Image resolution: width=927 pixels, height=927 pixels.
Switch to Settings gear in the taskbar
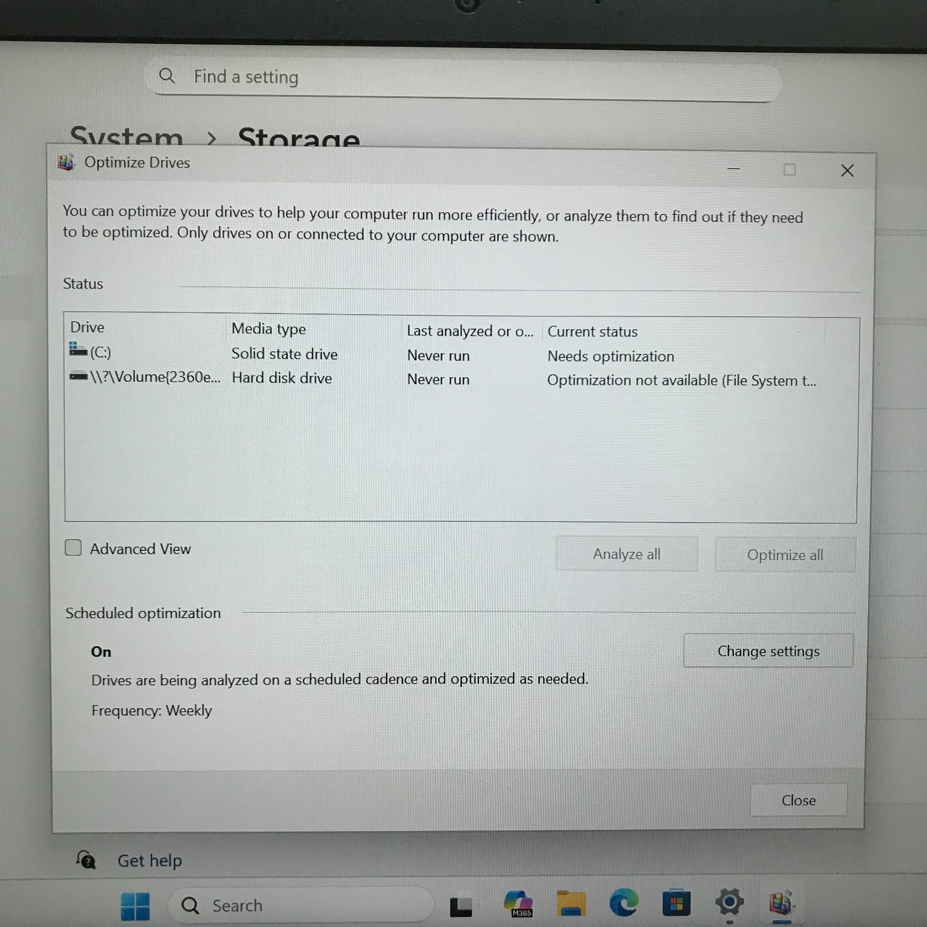click(729, 902)
